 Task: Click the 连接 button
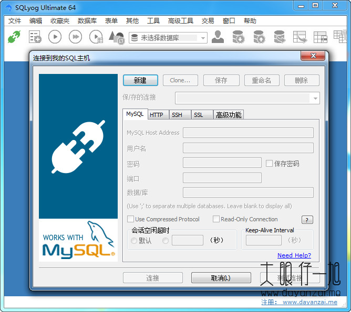pos(153,278)
